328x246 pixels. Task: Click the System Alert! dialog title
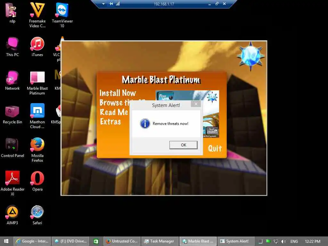point(166,105)
